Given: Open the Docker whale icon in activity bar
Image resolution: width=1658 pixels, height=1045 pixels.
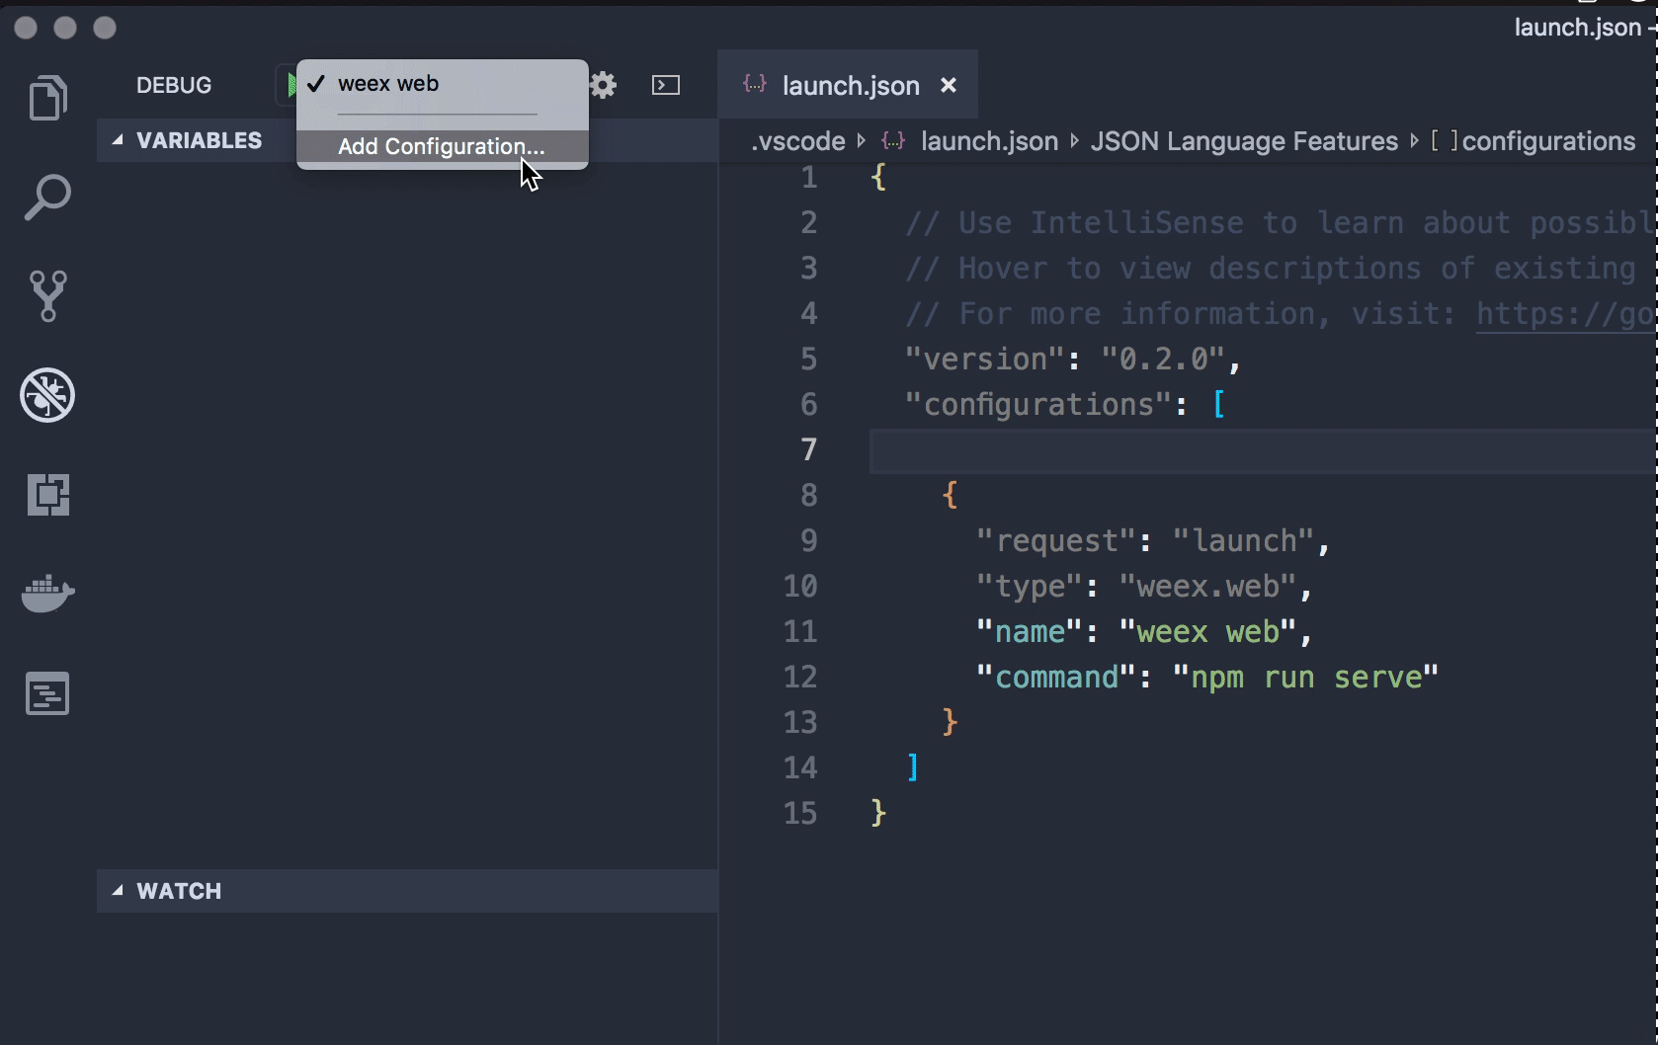Looking at the screenshot, I should point(47,594).
